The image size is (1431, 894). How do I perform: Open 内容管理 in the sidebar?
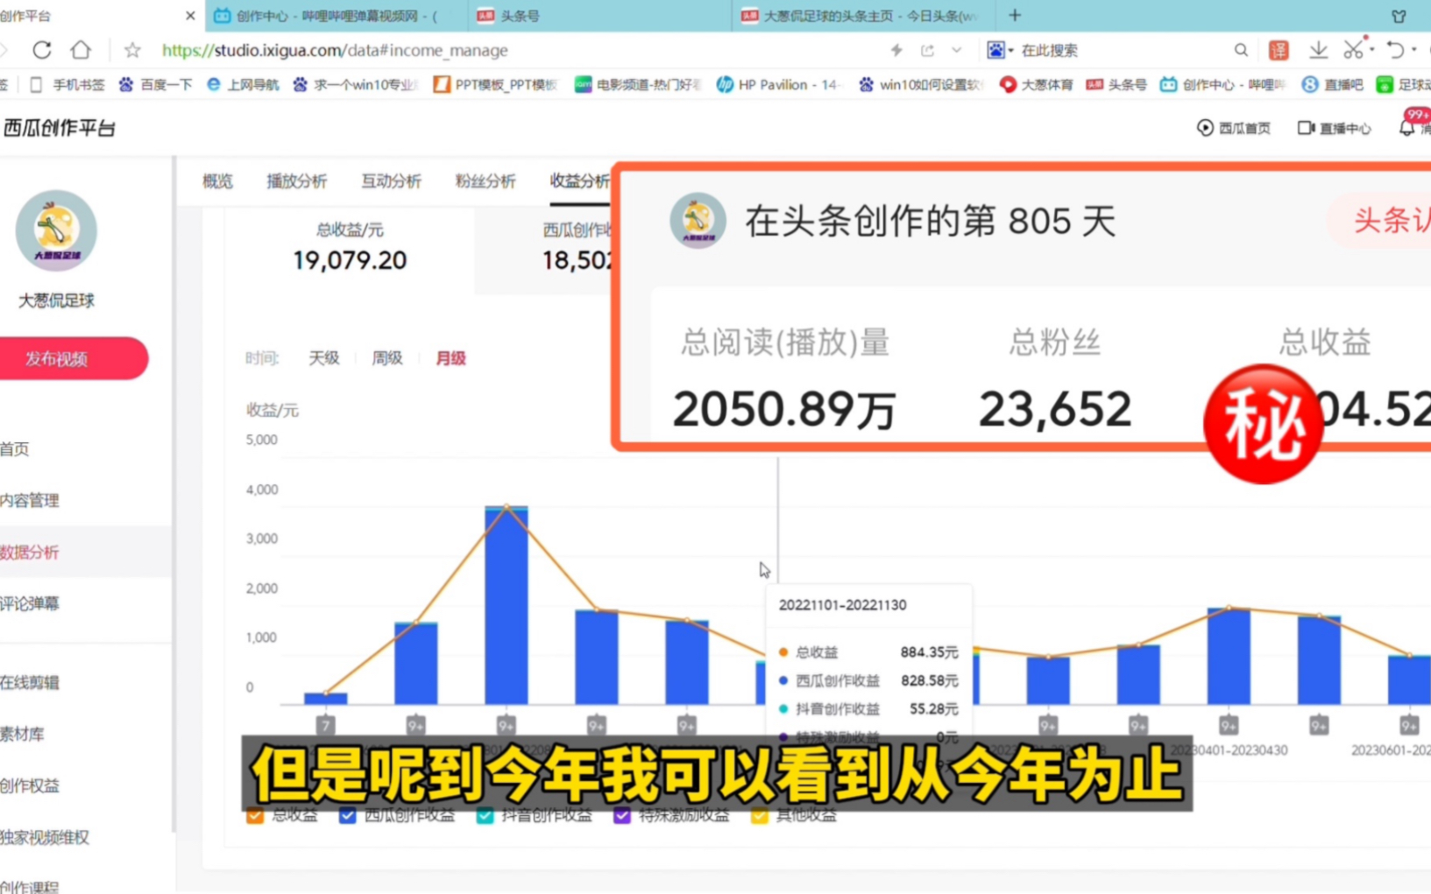[30, 500]
